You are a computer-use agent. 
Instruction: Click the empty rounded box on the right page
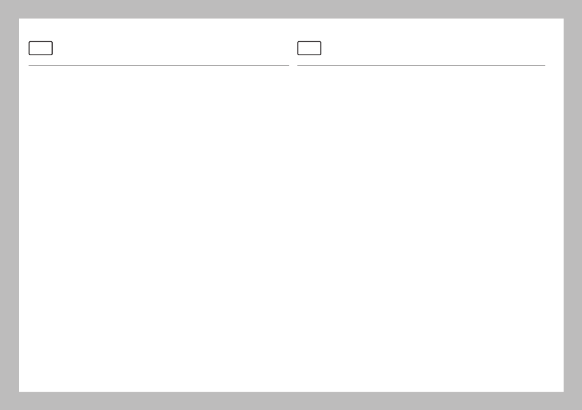point(309,48)
